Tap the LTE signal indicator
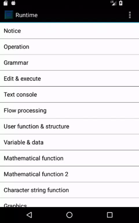 [x=113, y=3]
